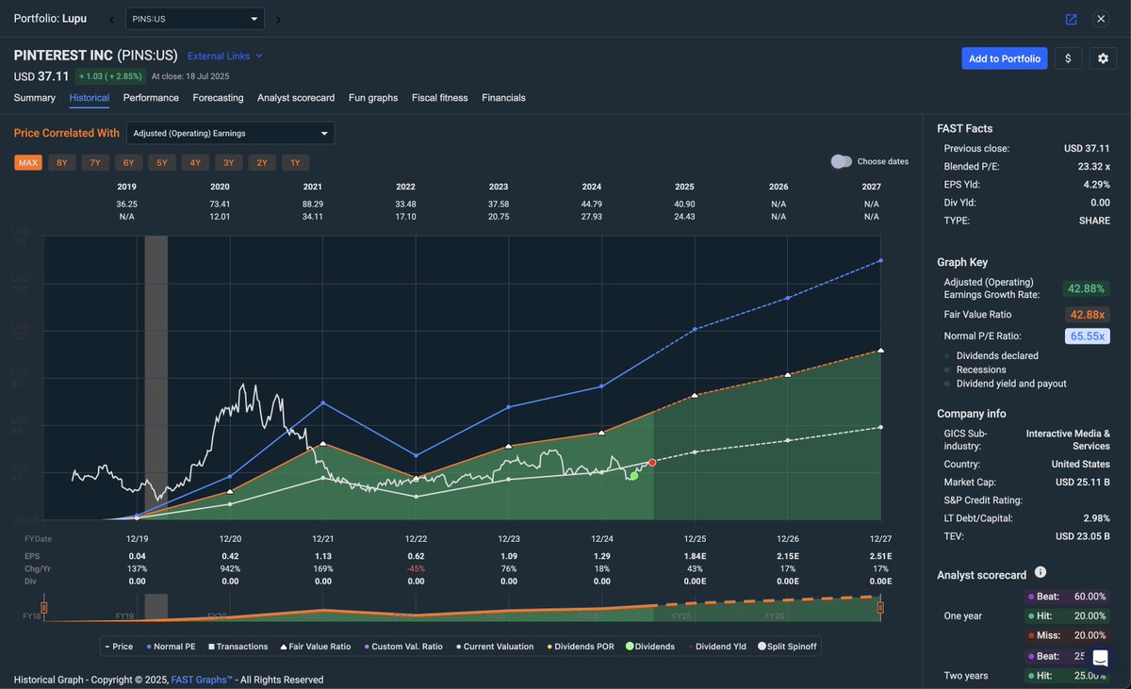The height and width of the screenshot is (689, 1131).
Task: Open the settings gear icon
Action: pos(1104,58)
